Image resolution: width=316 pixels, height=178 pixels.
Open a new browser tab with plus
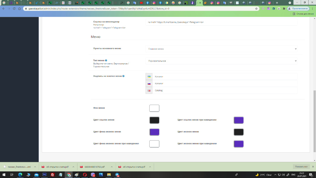coord(277,3)
